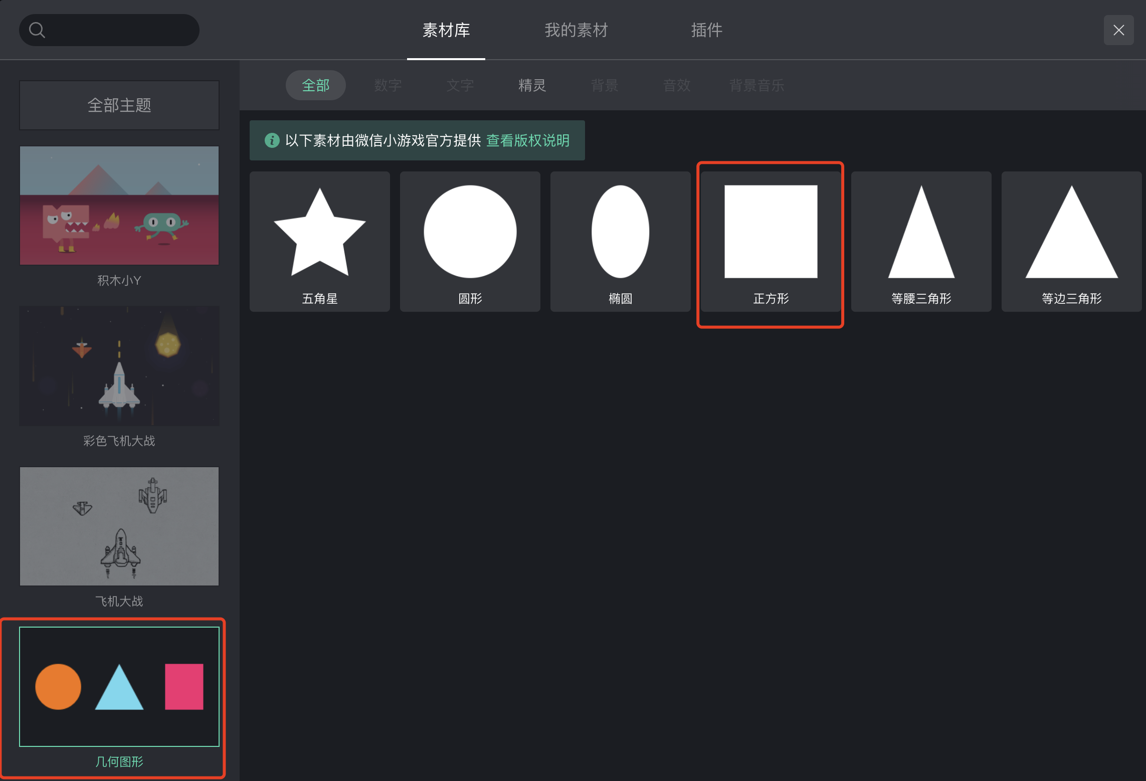Choose the 等边三角形 equilateral triangle asset

(x=1071, y=241)
